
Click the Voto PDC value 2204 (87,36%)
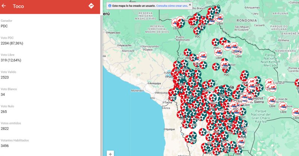pyautogui.click(x=12, y=43)
